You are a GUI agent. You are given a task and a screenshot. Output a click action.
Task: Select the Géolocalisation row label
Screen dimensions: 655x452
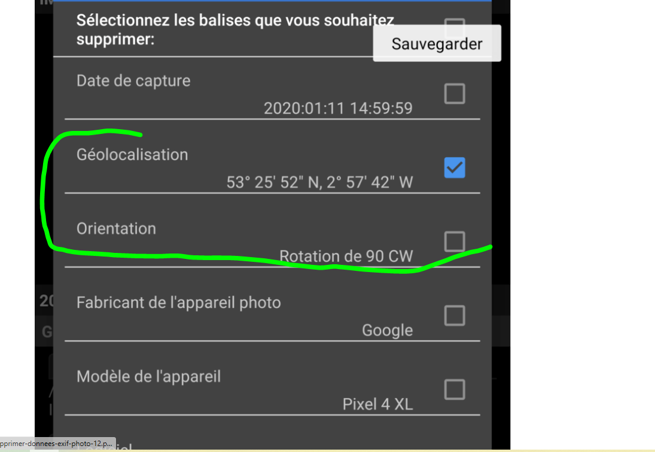(x=132, y=155)
